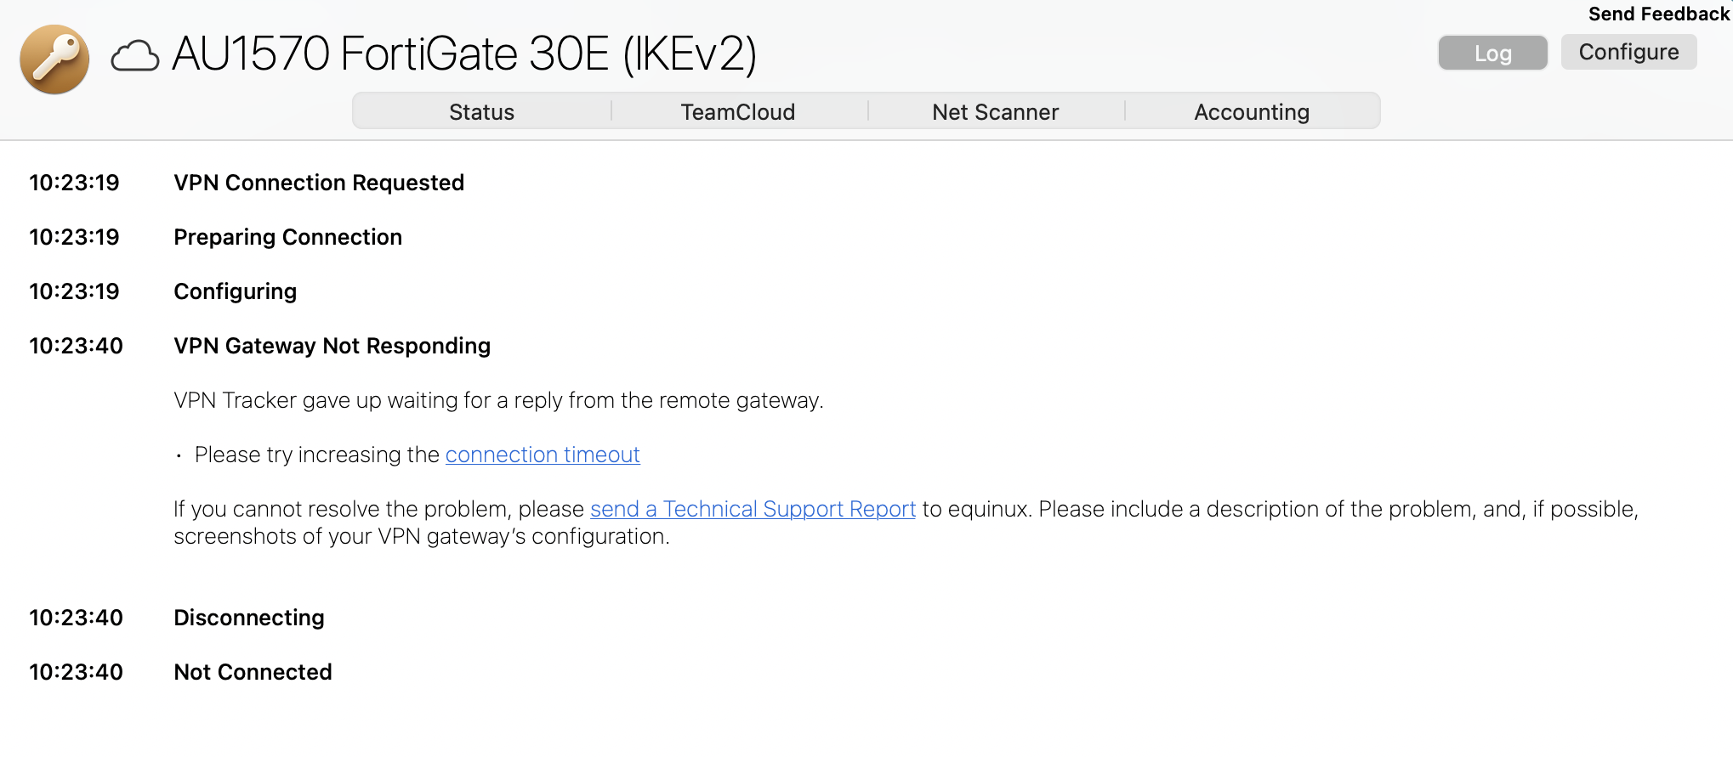Select the Not Connected log entry
The height and width of the screenshot is (757, 1733).
pos(253,672)
